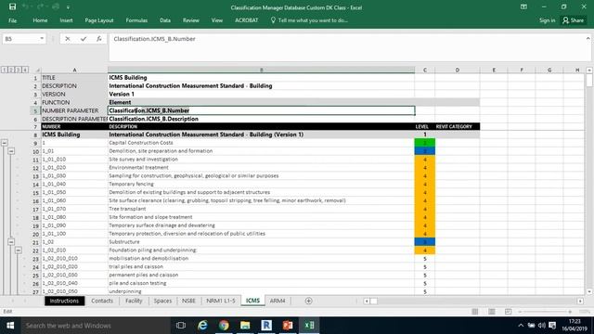The image size is (594, 334).
Task: Switch to the Contacts sheet tab
Action: click(x=102, y=301)
